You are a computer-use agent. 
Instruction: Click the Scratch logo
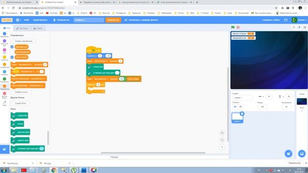pos(7,20)
